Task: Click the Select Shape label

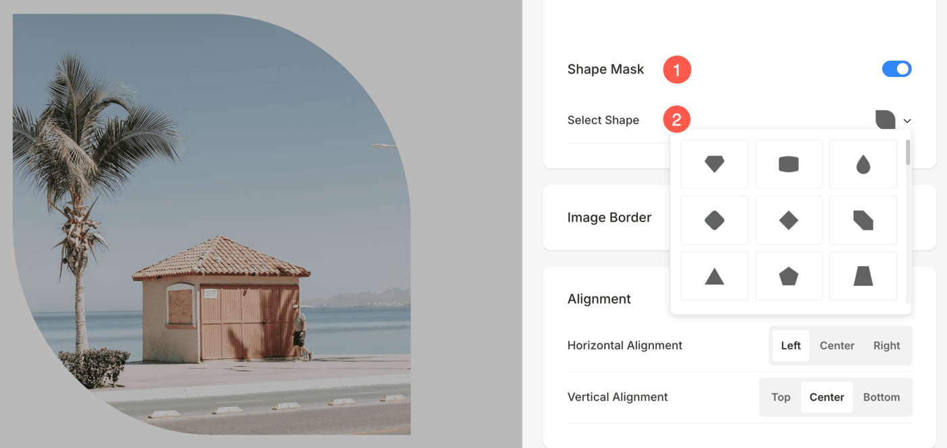Action: pos(603,120)
